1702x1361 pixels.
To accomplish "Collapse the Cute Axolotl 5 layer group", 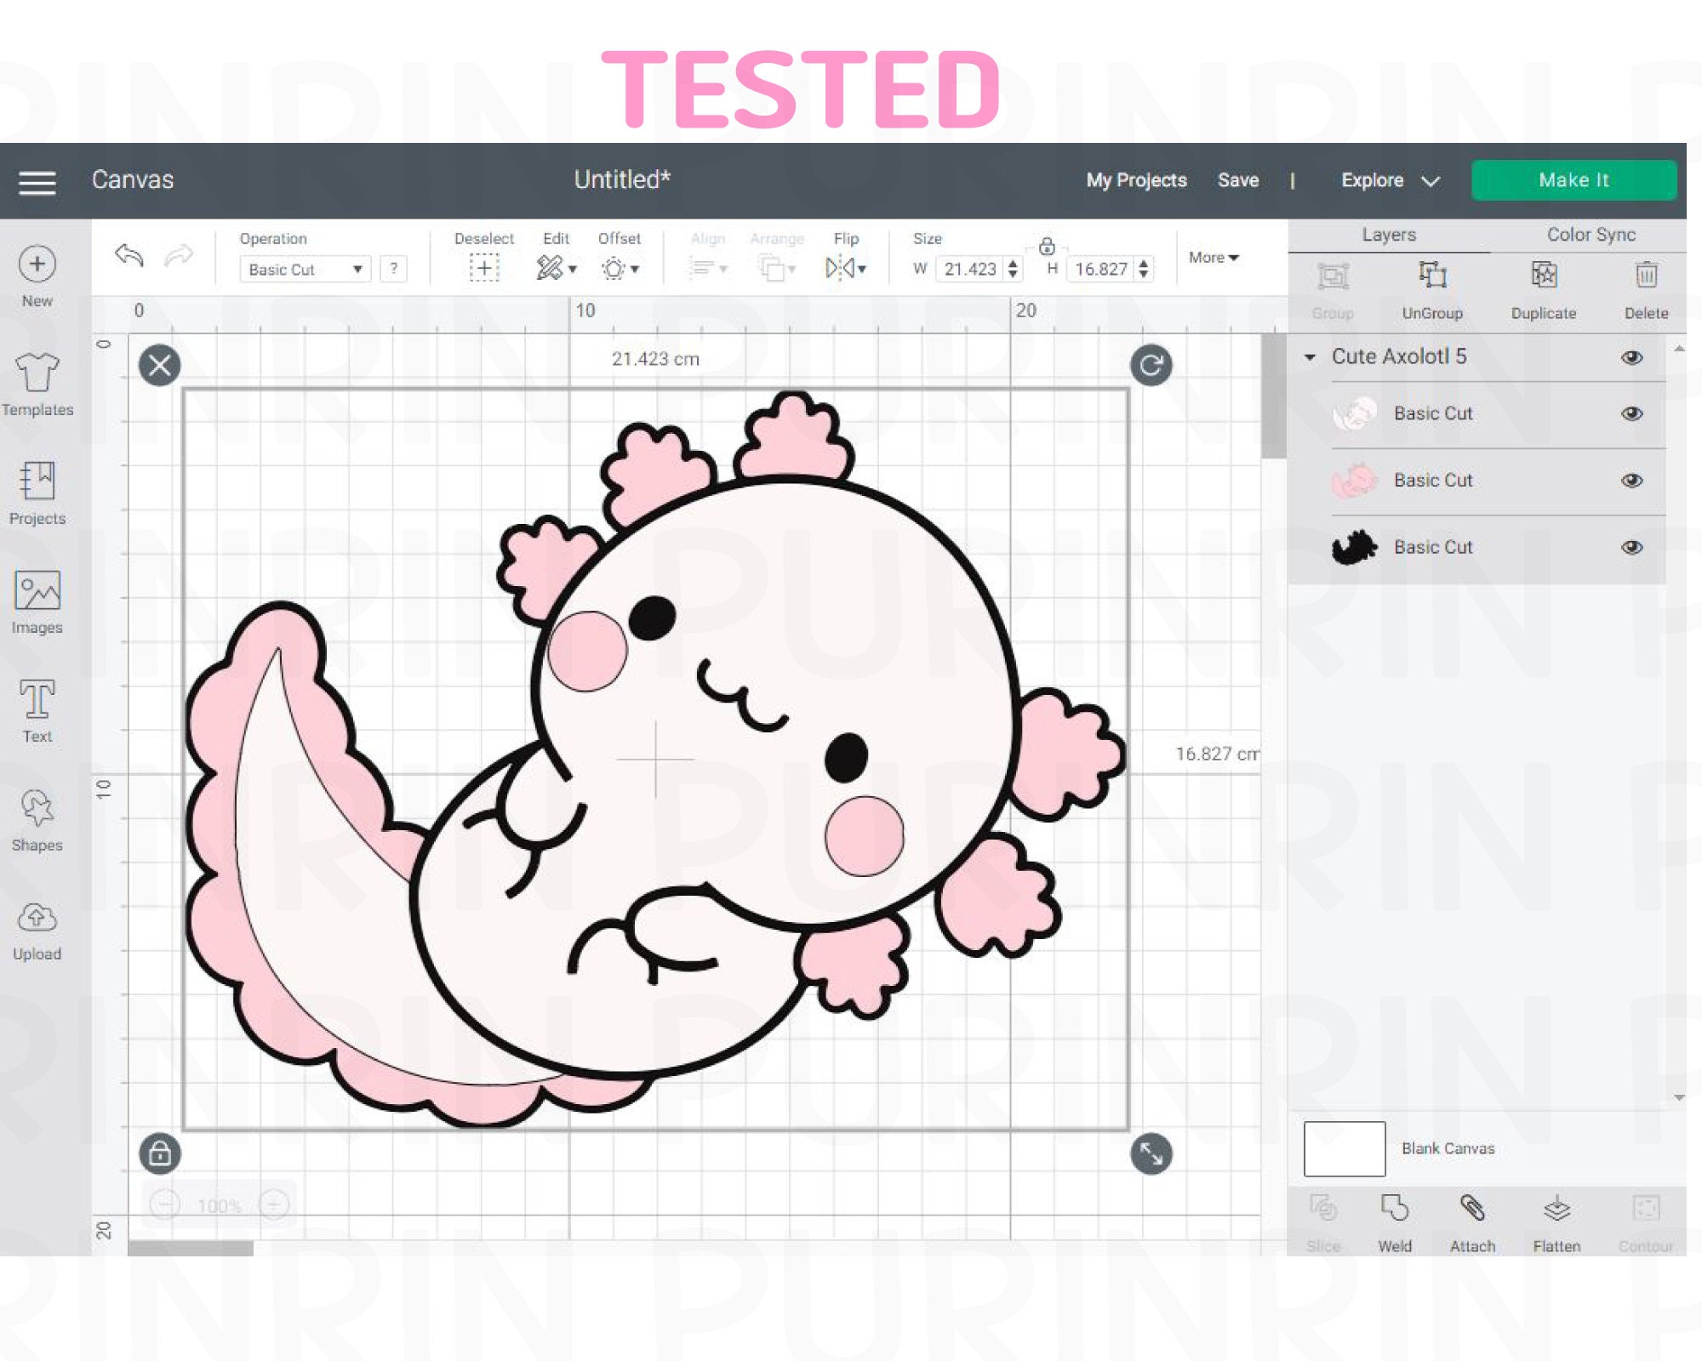I will pyautogui.click(x=1309, y=357).
